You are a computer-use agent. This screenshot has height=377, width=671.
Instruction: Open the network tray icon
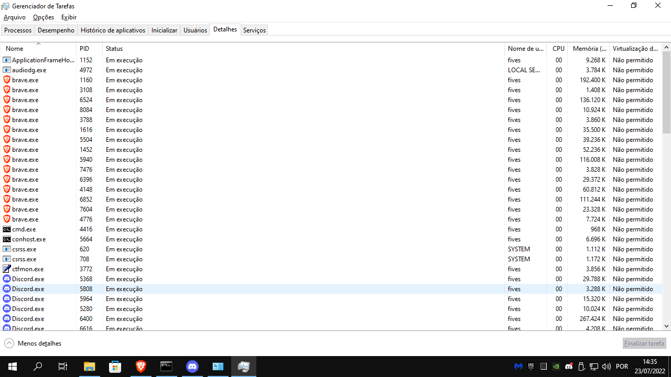click(x=594, y=367)
